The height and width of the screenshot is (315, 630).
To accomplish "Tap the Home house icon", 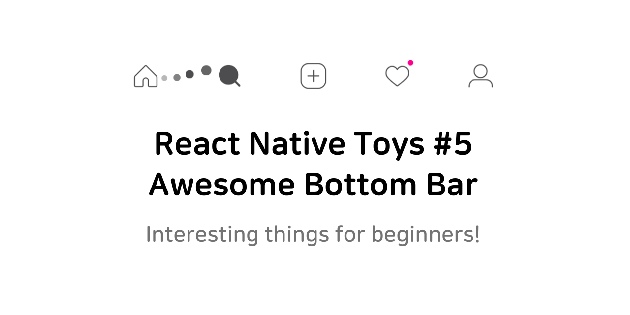I will click(x=146, y=76).
